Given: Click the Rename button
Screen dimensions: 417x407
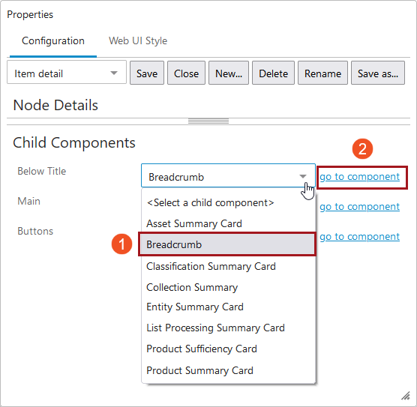Looking at the screenshot, I should [322, 73].
